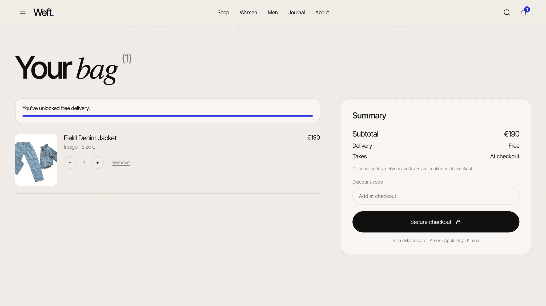The width and height of the screenshot is (546, 306).
Task: Open the About page
Action: pos(322,12)
